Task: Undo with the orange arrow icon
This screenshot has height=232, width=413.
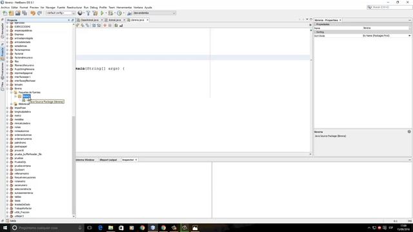Action: [x=33, y=13]
